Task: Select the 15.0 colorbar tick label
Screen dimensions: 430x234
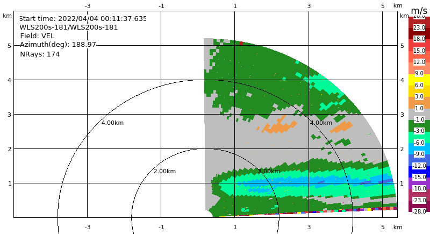Action: click(419, 51)
